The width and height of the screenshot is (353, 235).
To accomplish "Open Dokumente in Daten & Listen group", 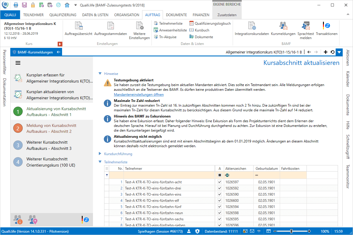I will (201, 37).
